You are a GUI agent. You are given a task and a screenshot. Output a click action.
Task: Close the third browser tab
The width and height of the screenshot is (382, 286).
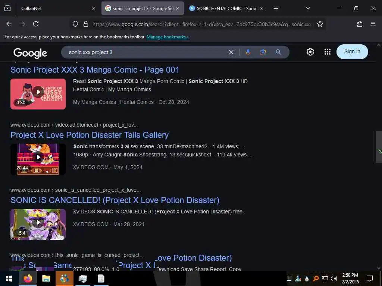(262, 8)
